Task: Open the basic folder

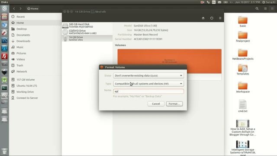Action: [x=243, y=22]
